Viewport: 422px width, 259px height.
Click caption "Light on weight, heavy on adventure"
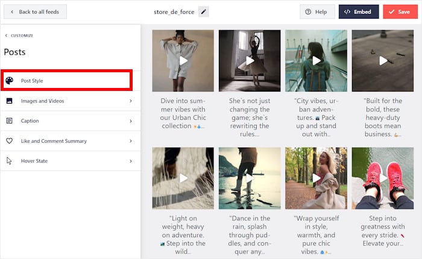tap(183, 235)
